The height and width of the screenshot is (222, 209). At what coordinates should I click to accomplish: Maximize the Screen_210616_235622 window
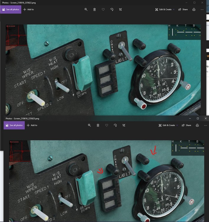[195, 3]
